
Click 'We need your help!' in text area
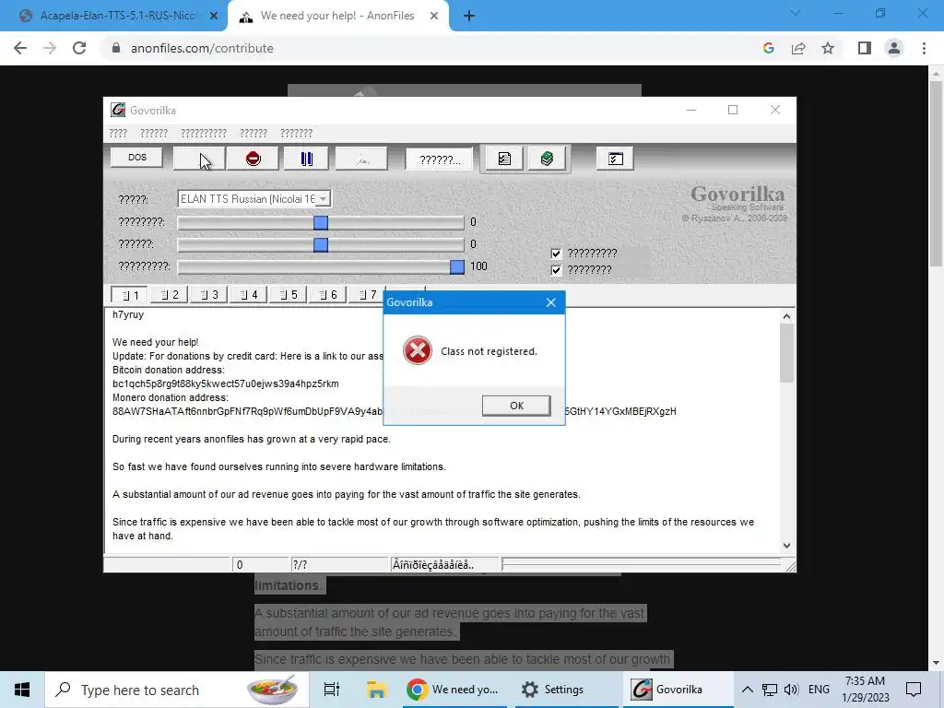click(155, 343)
